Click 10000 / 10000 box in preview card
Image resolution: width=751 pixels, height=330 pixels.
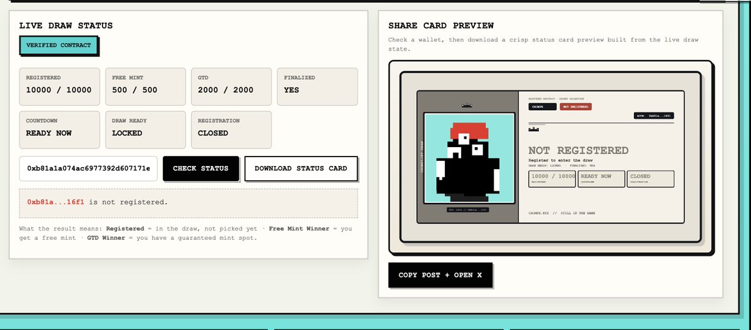[553, 178]
